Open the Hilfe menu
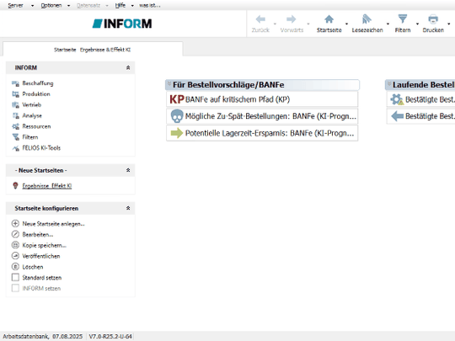Viewport: 455px width, 341px height. pos(120,6)
